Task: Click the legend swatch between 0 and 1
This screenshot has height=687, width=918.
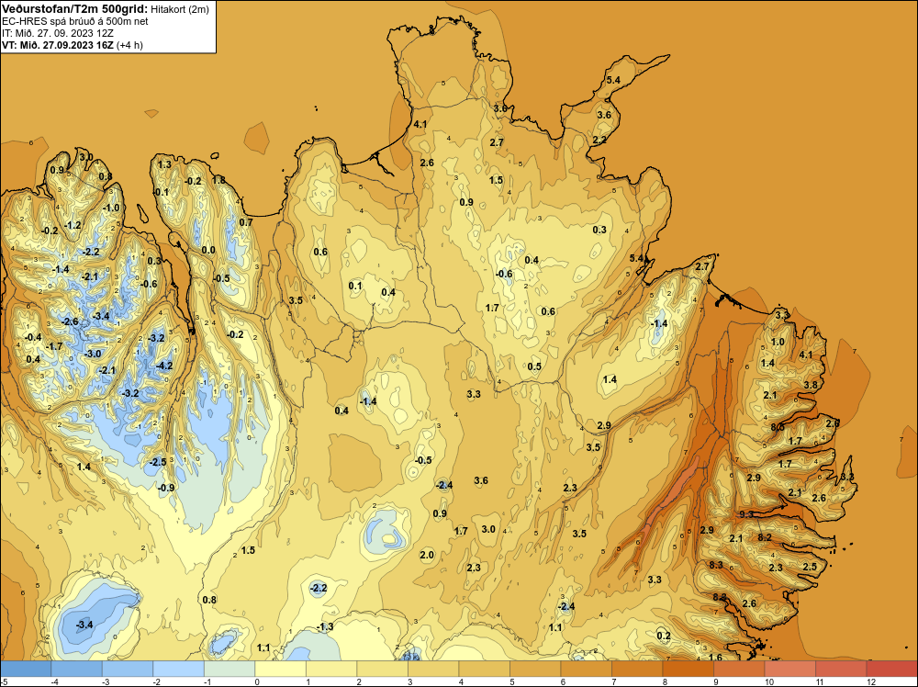Action: point(280,669)
